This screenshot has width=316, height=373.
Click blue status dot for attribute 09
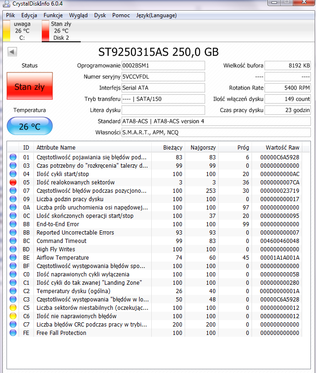(13, 199)
